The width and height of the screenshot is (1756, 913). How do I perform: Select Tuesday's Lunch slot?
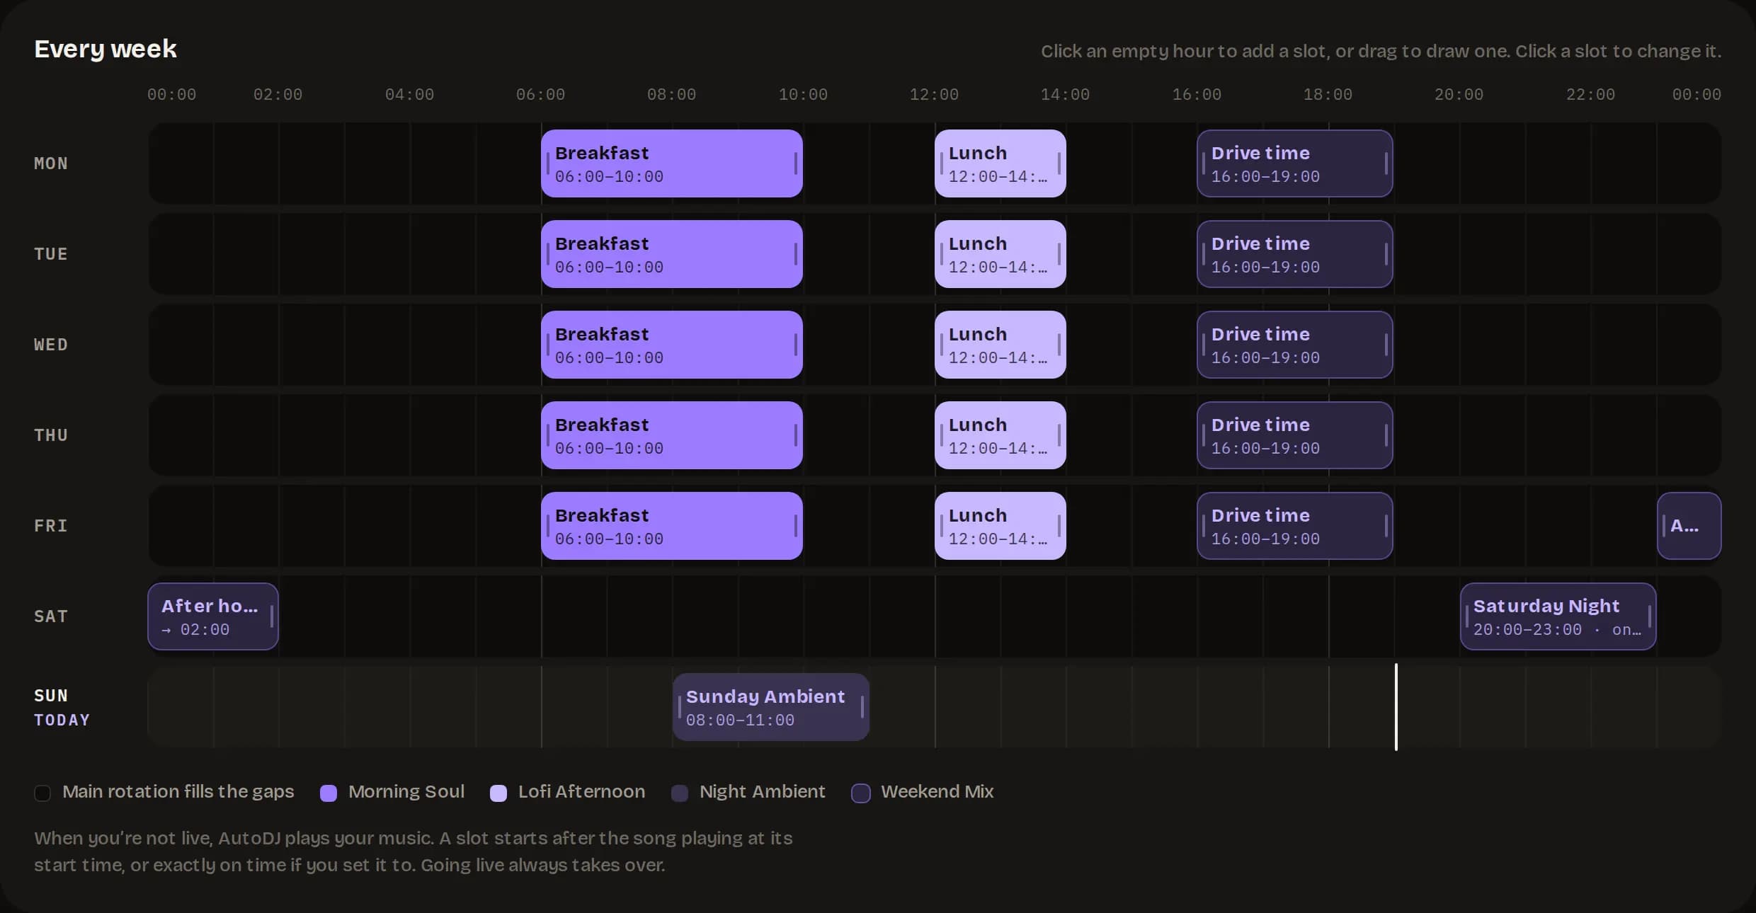[1000, 254]
